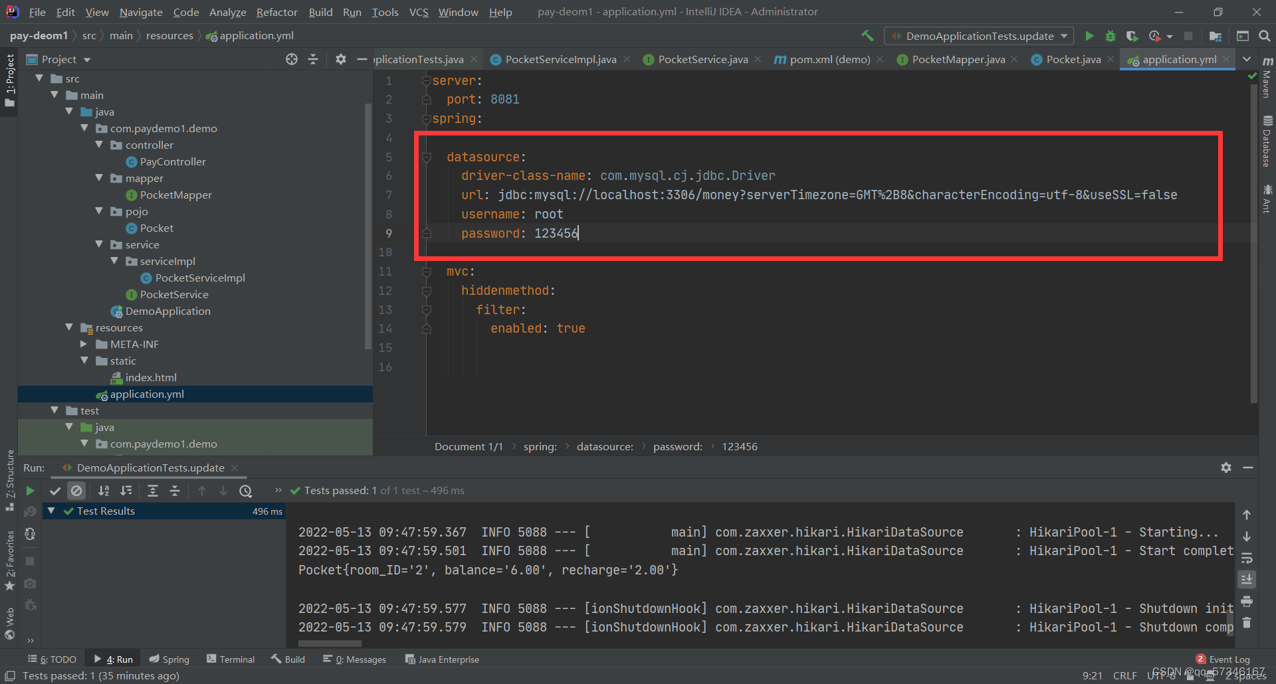Expand the META-INF folder in Project tree
The image size is (1276, 684).
pos(84,344)
